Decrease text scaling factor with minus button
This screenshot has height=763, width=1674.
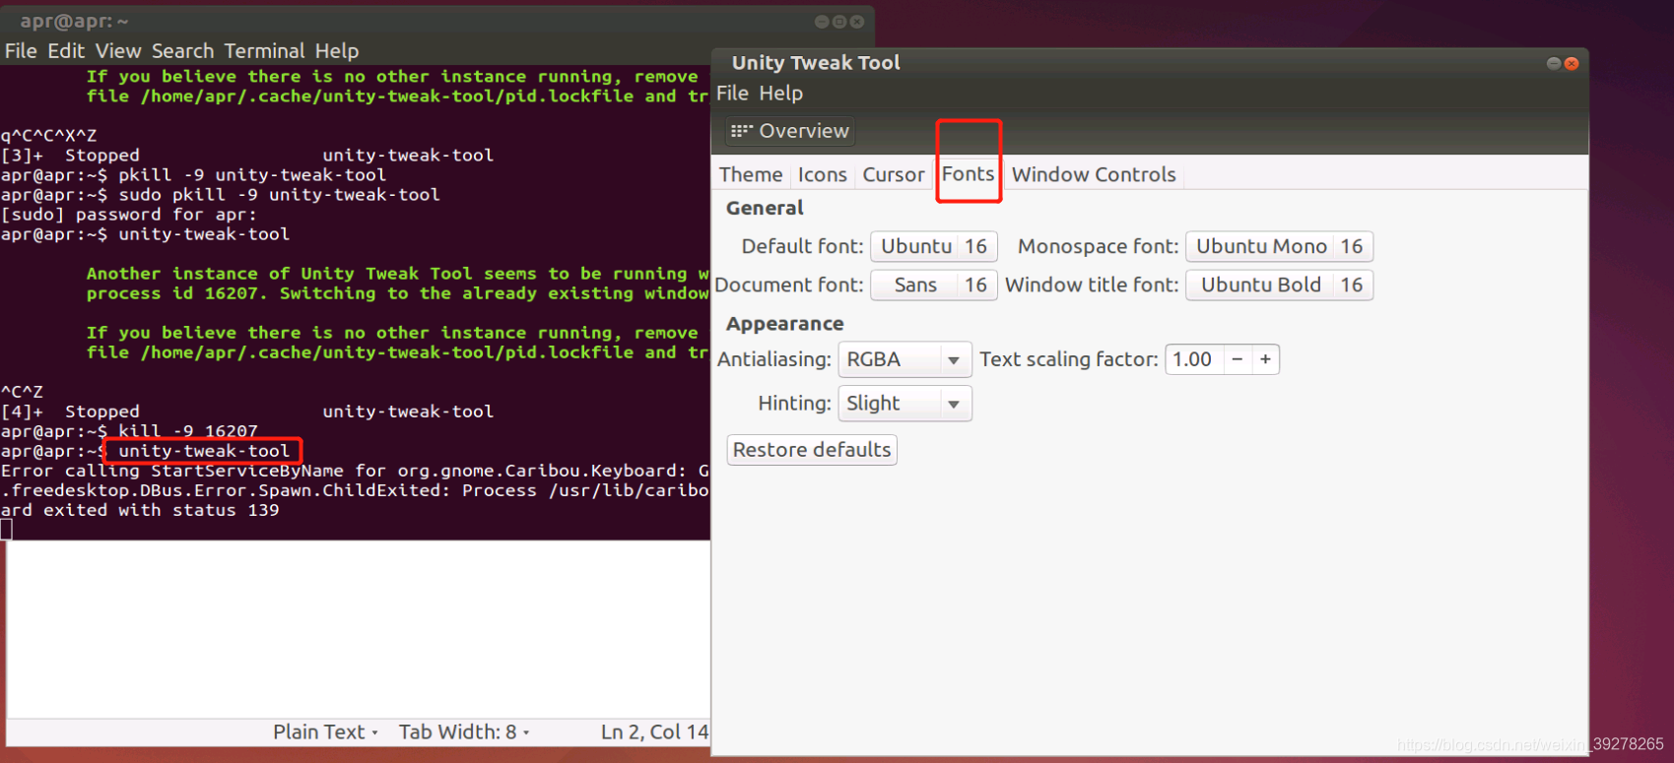click(x=1238, y=359)
